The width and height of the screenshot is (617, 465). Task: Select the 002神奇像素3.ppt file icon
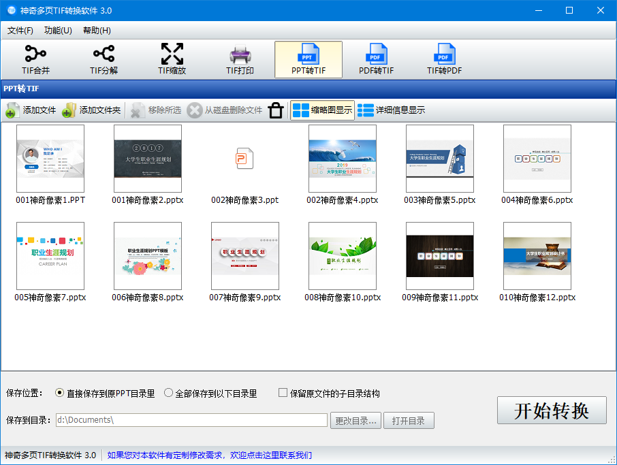click(244, 159)
